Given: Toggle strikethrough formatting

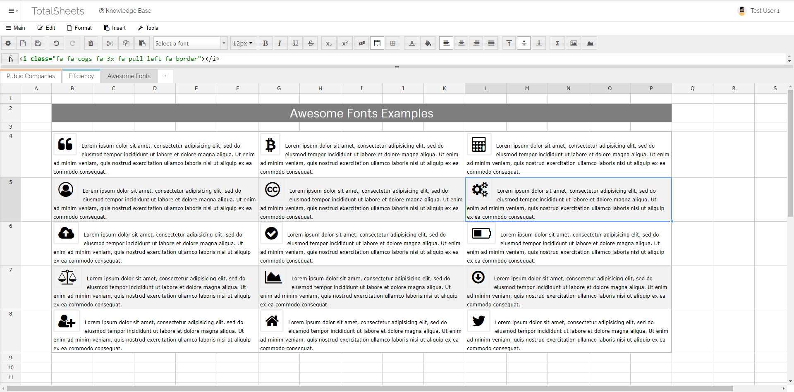Looking at the screenshot, I should (311, 43).
